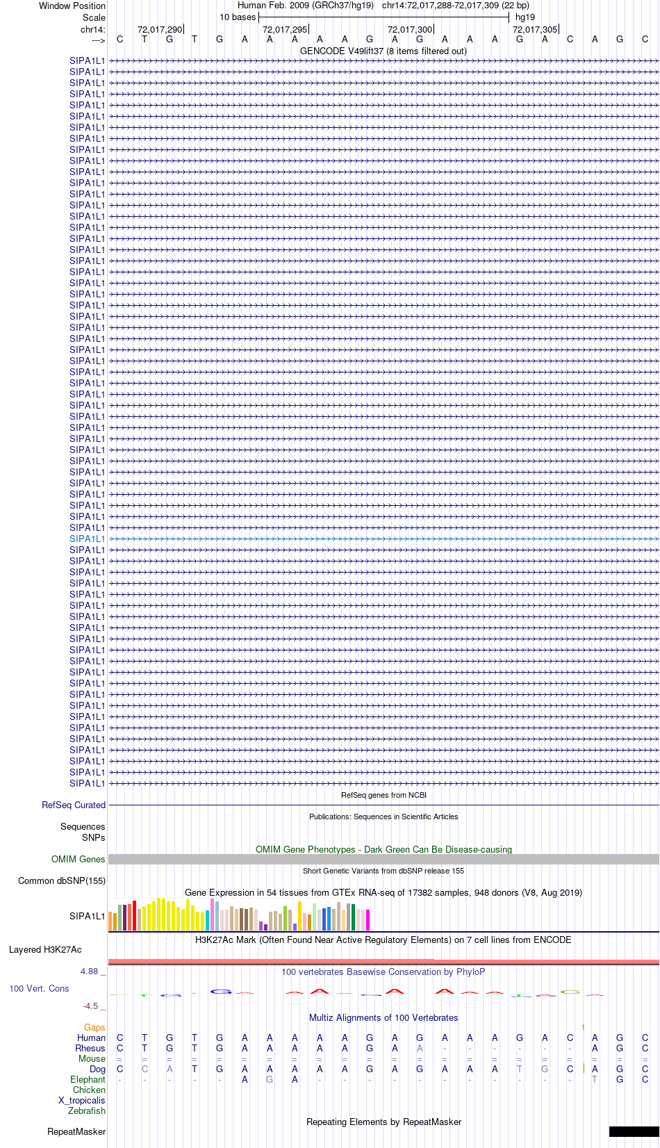Click the 100 Vert. Cons track label

[39, 988]
